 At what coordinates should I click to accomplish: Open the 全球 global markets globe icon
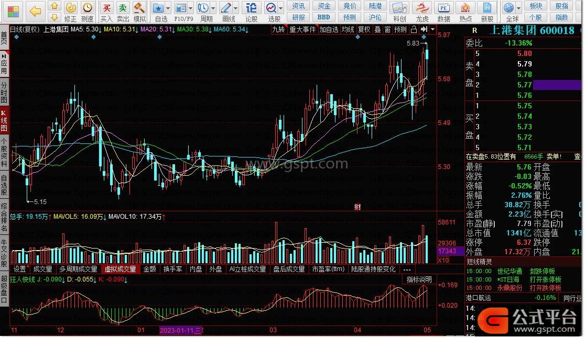(509, 12)
